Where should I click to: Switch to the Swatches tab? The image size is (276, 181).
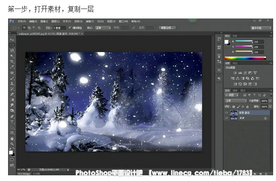(x=235, y=36)
